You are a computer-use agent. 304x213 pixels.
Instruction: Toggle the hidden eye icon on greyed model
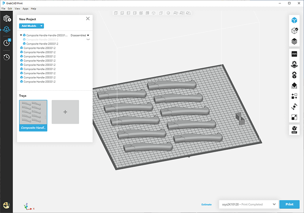(88, 39)
